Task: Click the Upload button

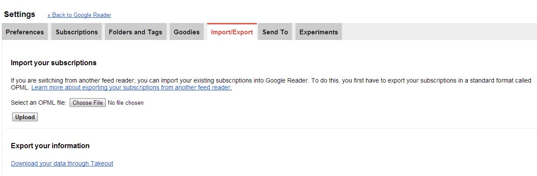Action: tap(25, 117)
